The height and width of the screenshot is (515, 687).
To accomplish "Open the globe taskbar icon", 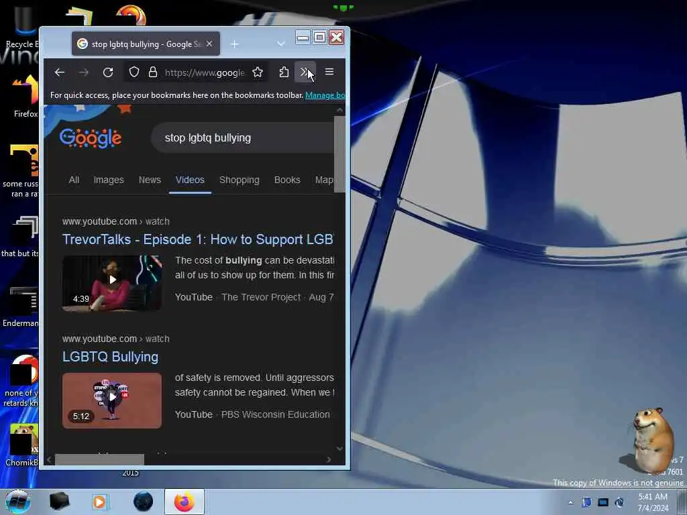I will pyautogui.click(x=144, y=502).
